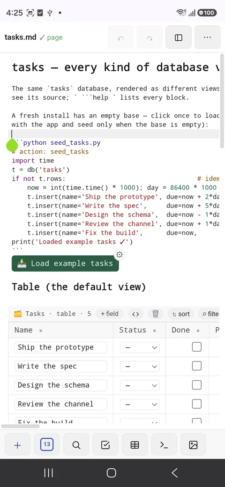Open the calendar date icon showing 13
The image size is (225, 487).
[47, 444]
